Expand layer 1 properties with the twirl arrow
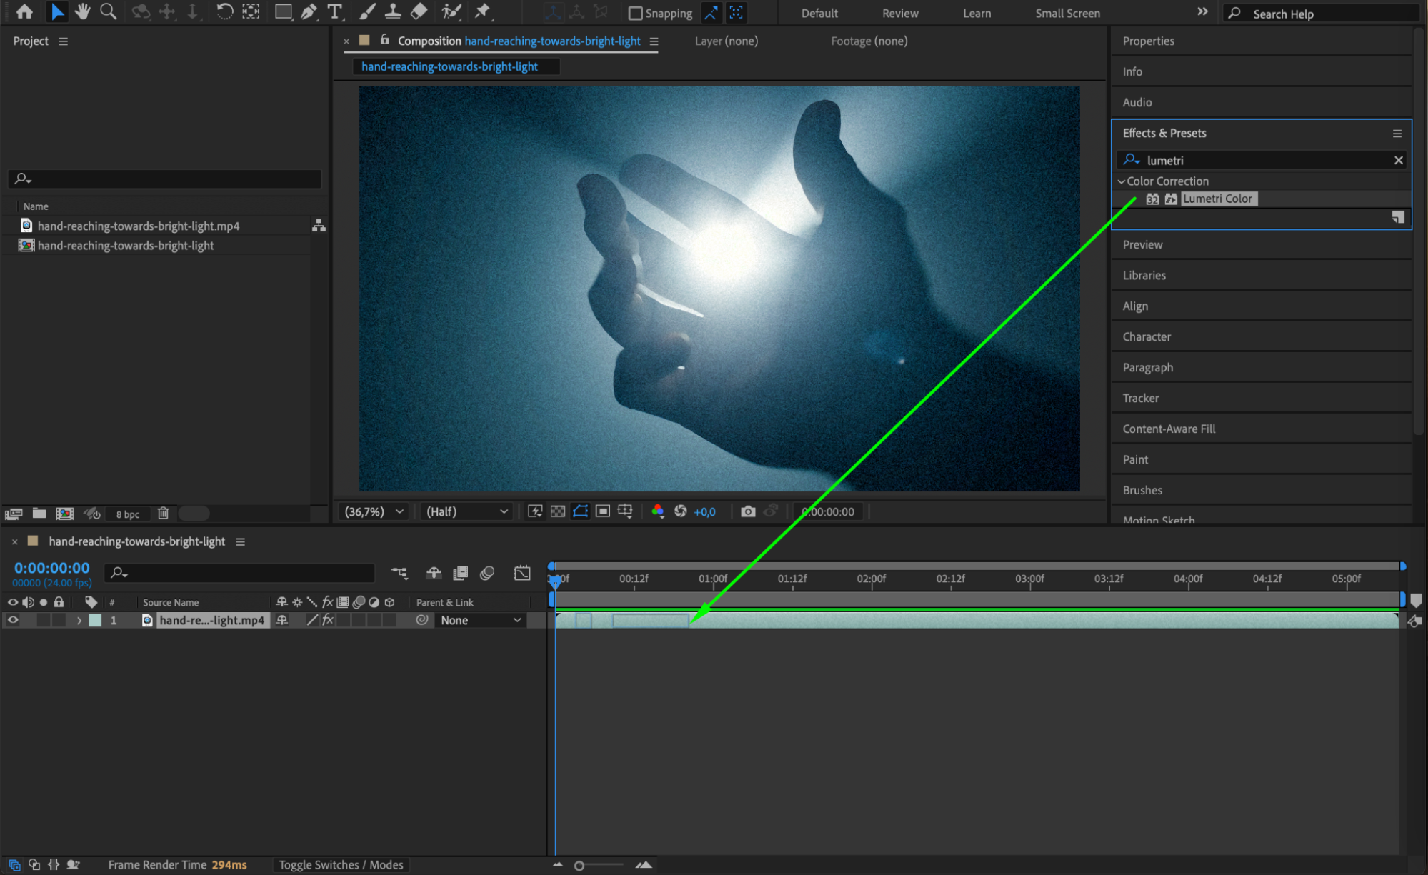The image size is (1428, 875). [79, 620]
